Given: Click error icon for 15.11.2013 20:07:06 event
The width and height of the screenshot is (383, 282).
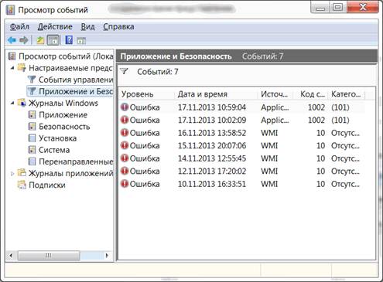Looking at the screenshot, I should [x=125, y=145].
